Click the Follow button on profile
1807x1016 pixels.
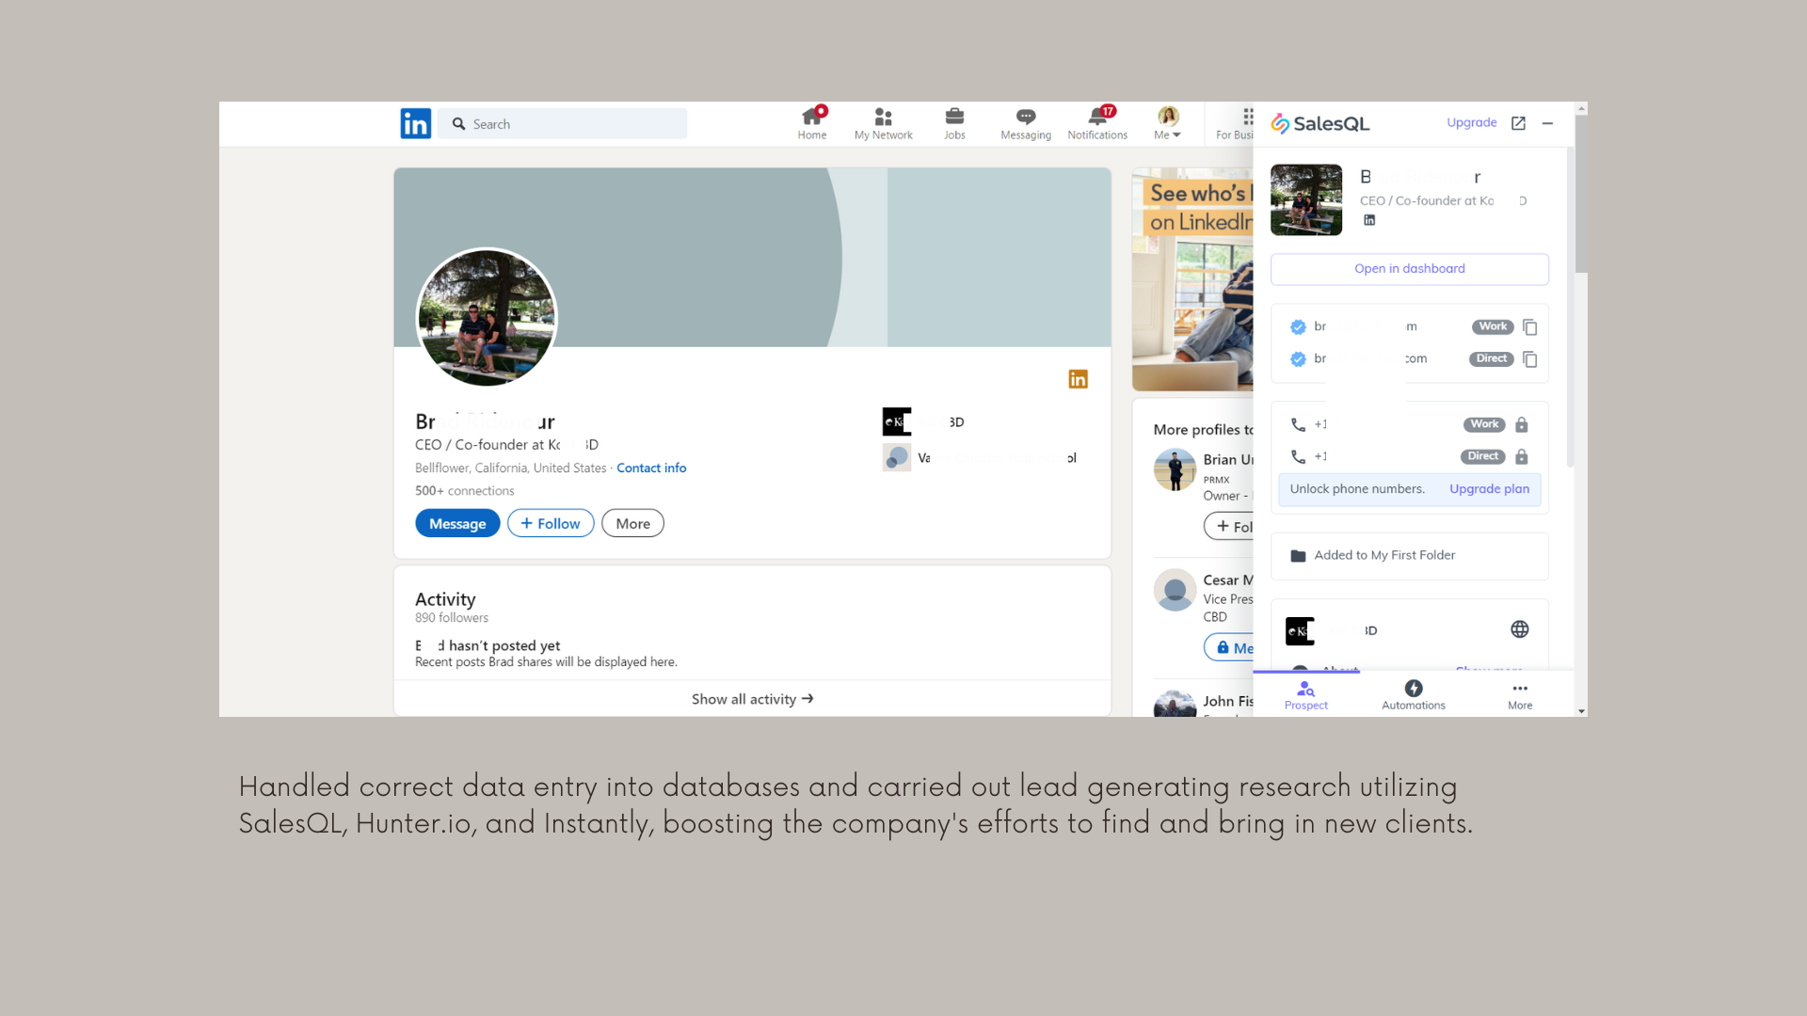pyautogui.click(x=551, y=524)
